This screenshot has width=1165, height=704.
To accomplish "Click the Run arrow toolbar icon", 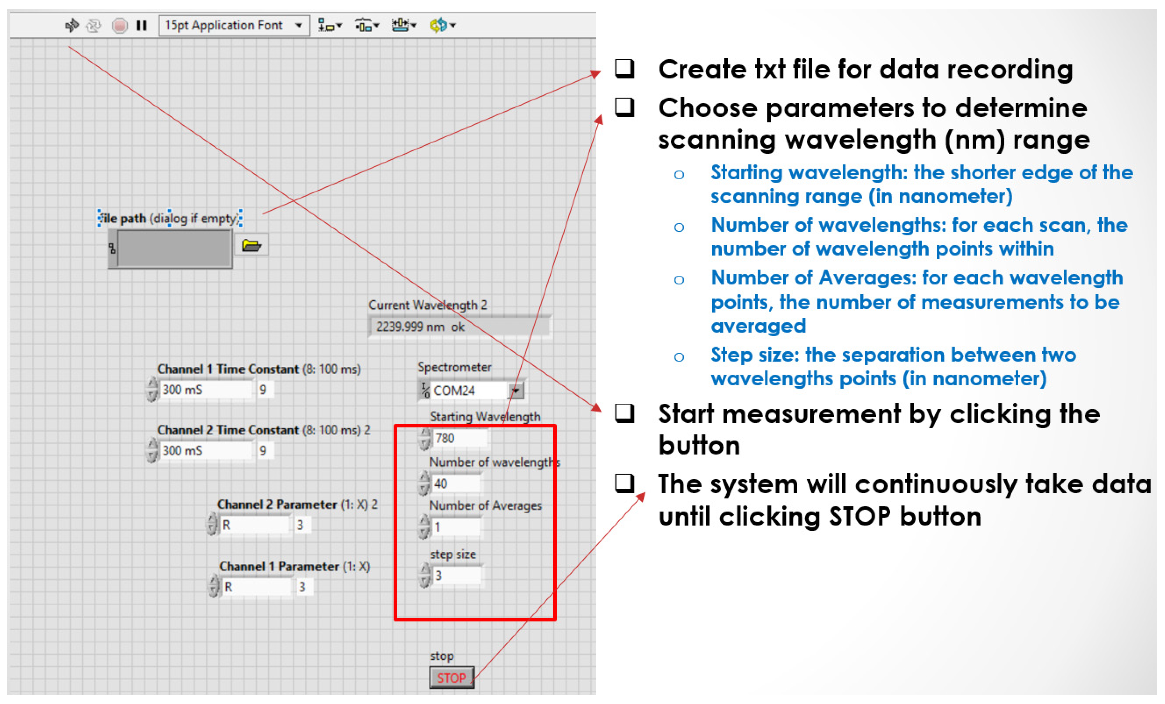I will pos(71,25).
